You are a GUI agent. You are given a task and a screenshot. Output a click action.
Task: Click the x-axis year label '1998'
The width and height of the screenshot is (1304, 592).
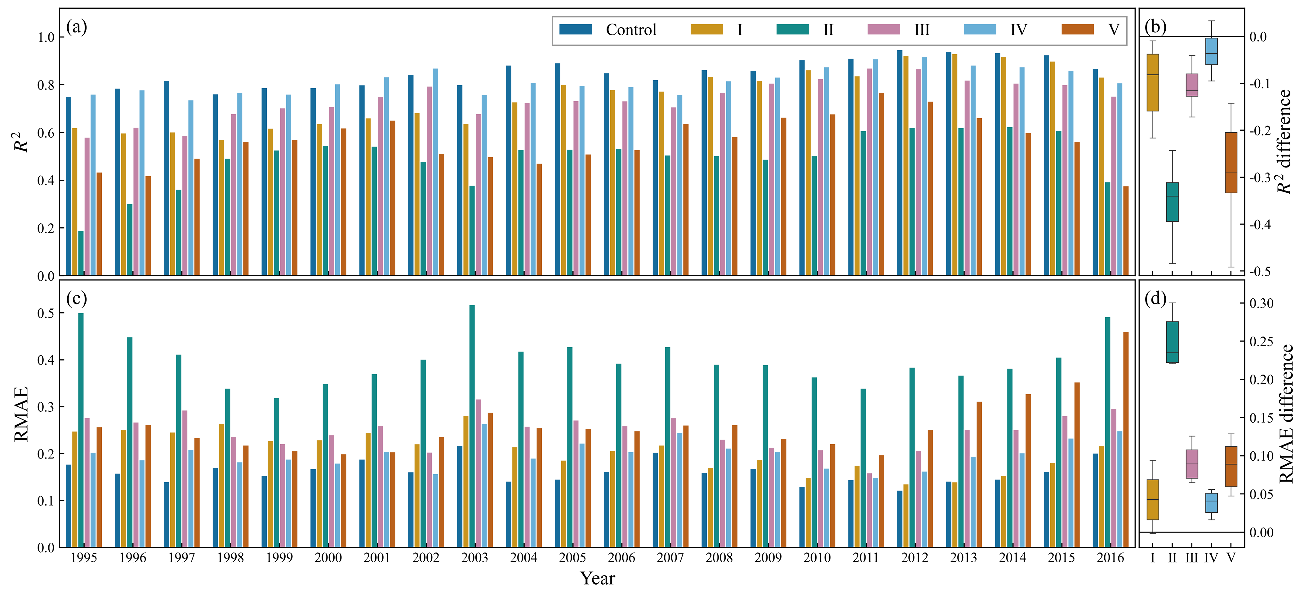pyautogui.click(x=230, y=558)
